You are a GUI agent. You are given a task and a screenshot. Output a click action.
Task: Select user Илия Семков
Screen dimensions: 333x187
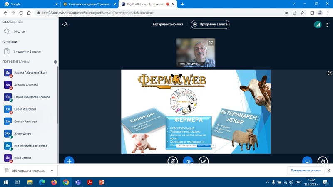[x=29, y=158]
